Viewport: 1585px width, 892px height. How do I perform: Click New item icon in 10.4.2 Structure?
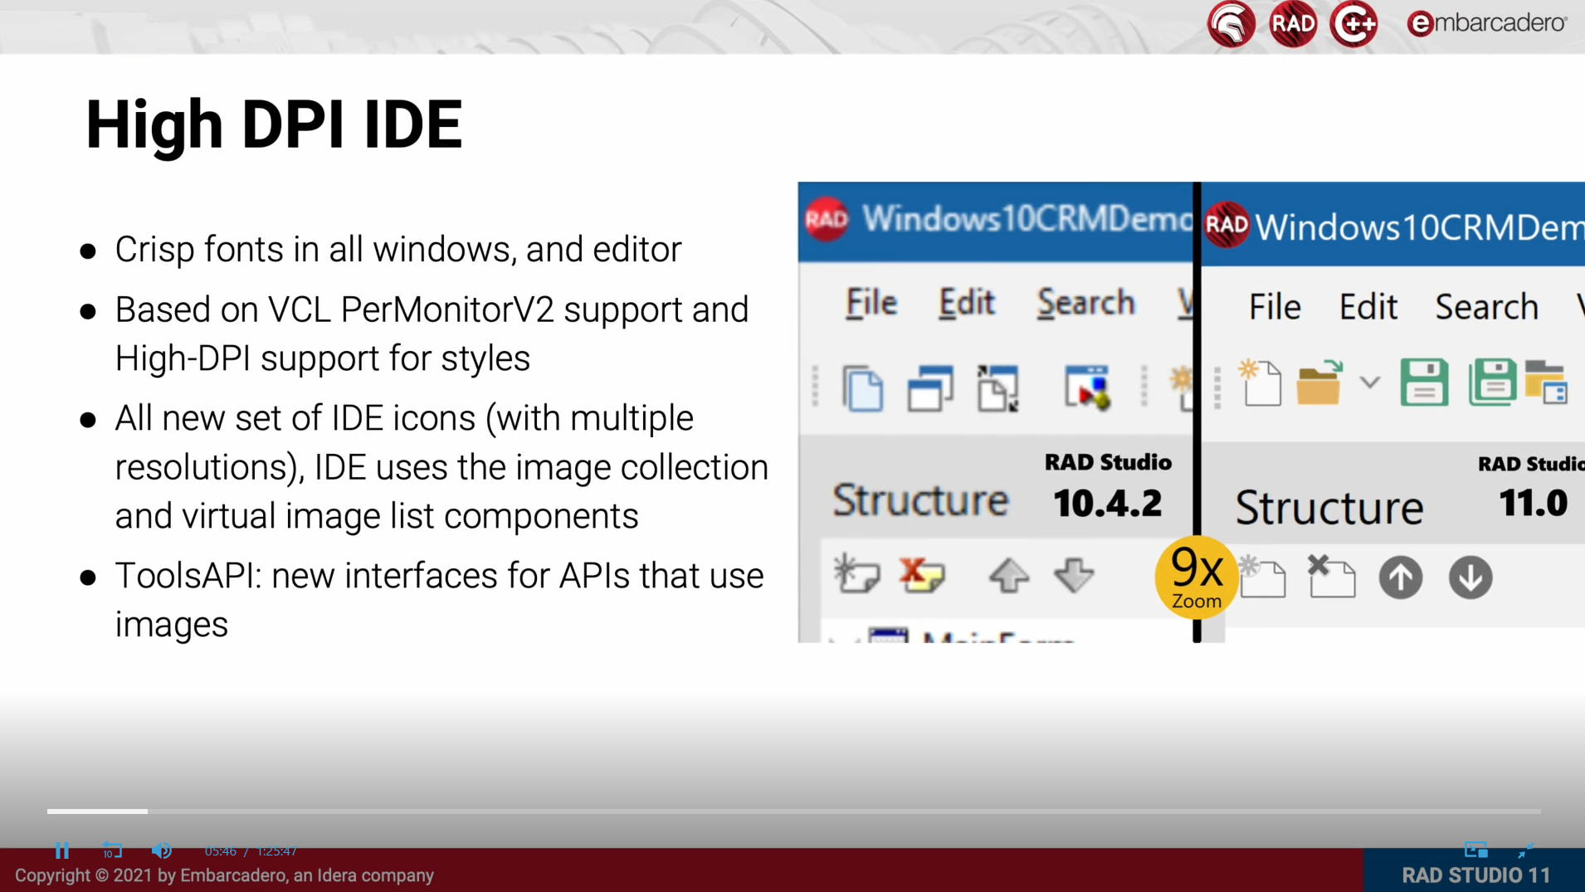click(856, 573)
